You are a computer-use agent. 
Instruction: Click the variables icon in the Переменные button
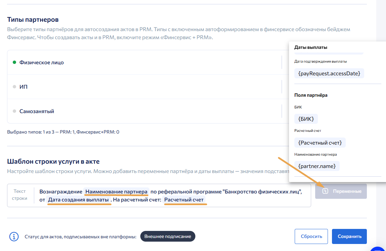325,191
